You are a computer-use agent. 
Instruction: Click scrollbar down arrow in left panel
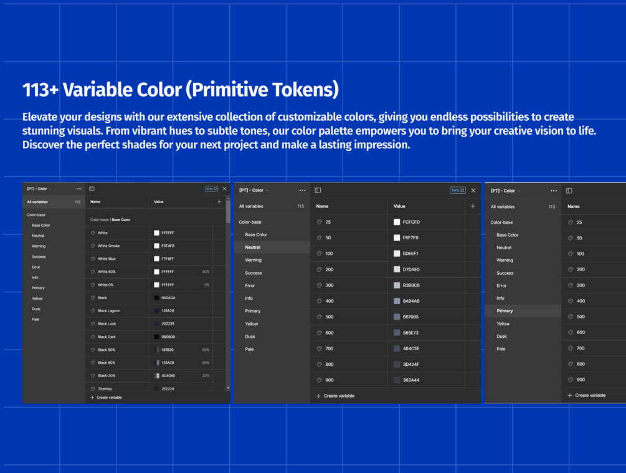228,388
